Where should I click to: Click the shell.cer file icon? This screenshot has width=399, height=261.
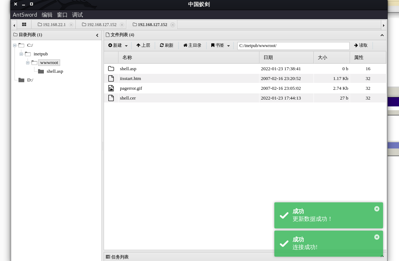[x=111, y=98]
